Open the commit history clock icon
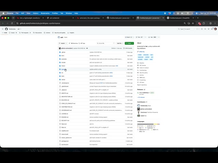 (x=124, y=48)
